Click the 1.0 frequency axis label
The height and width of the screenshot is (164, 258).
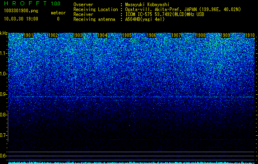(3, 74)
